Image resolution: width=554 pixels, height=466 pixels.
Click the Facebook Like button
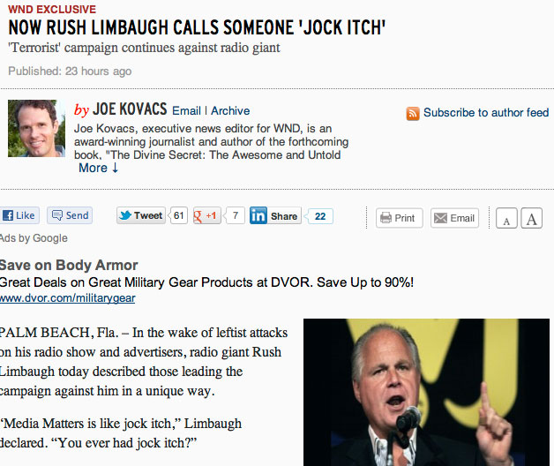pyautogui.click(x=19, y=215)
